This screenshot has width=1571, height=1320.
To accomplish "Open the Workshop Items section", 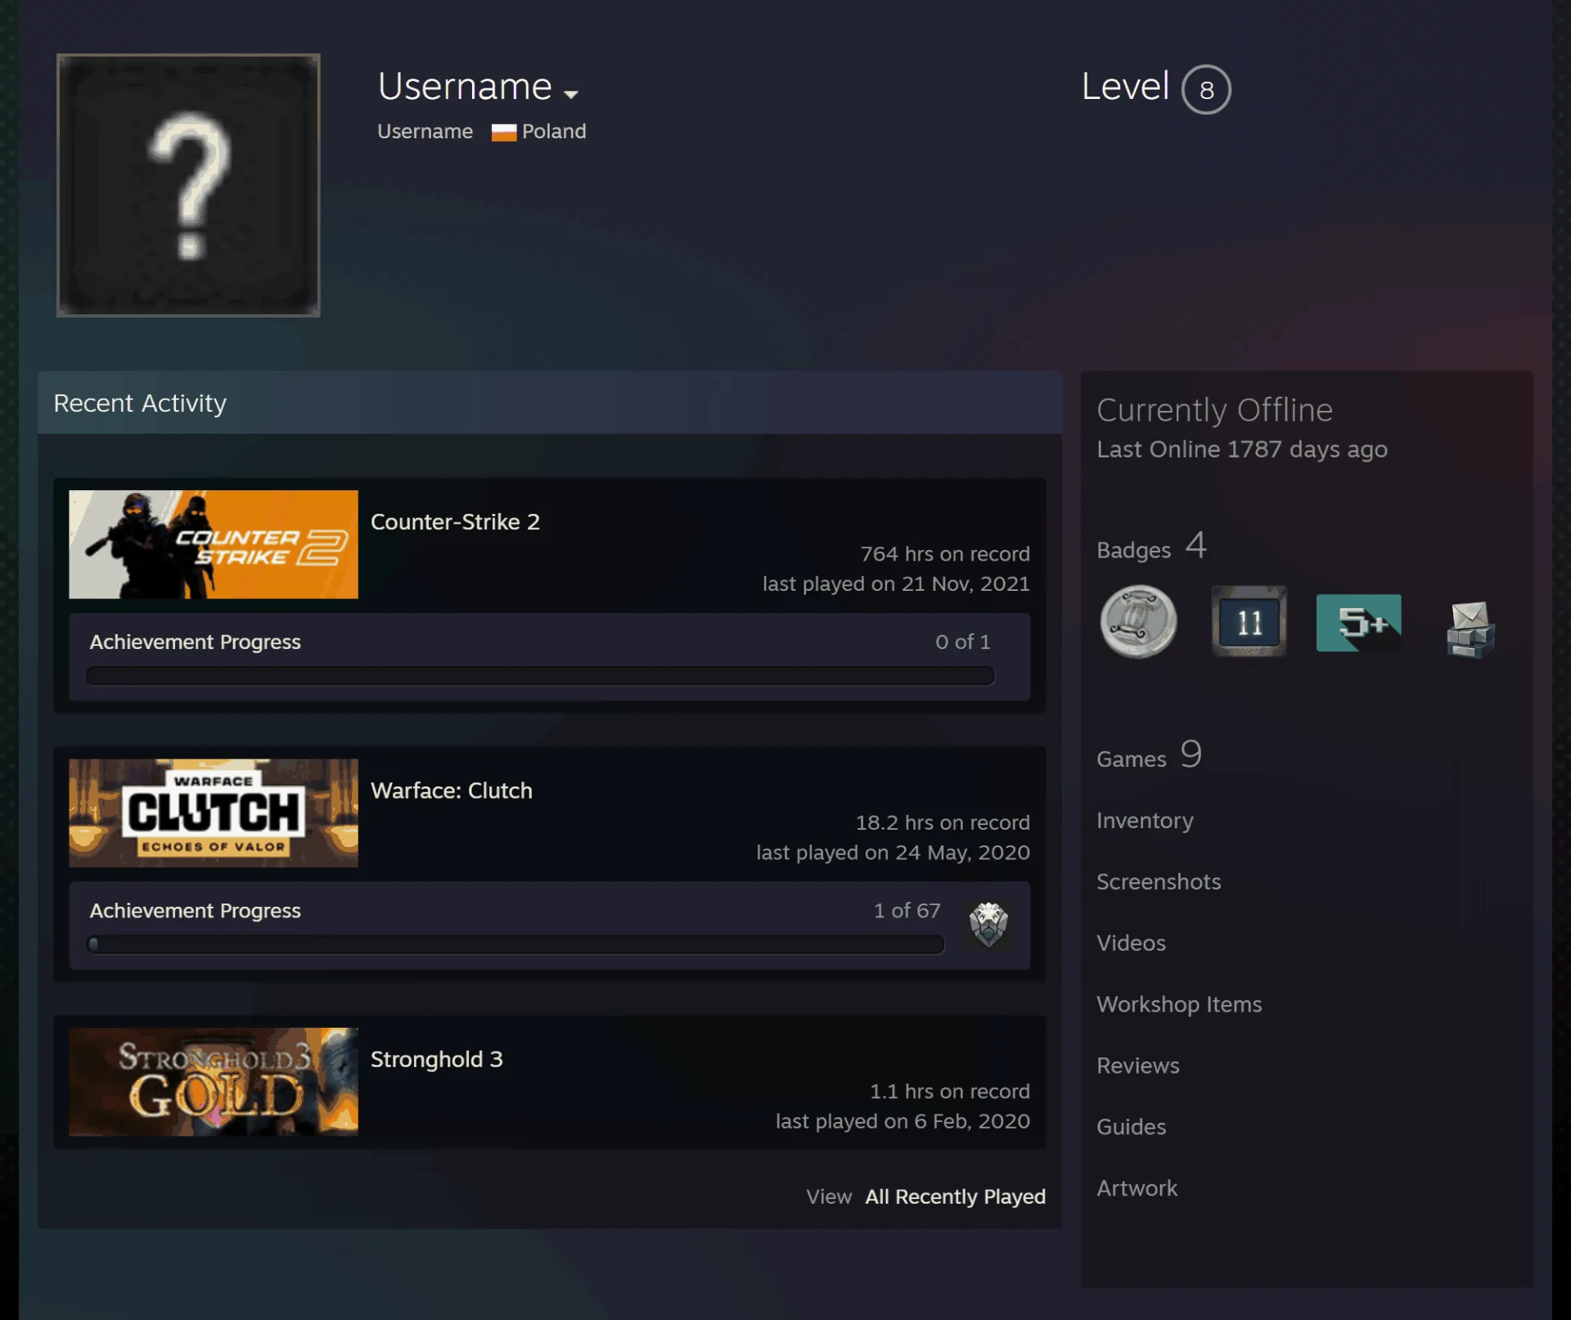I will pos(1179,1004).
